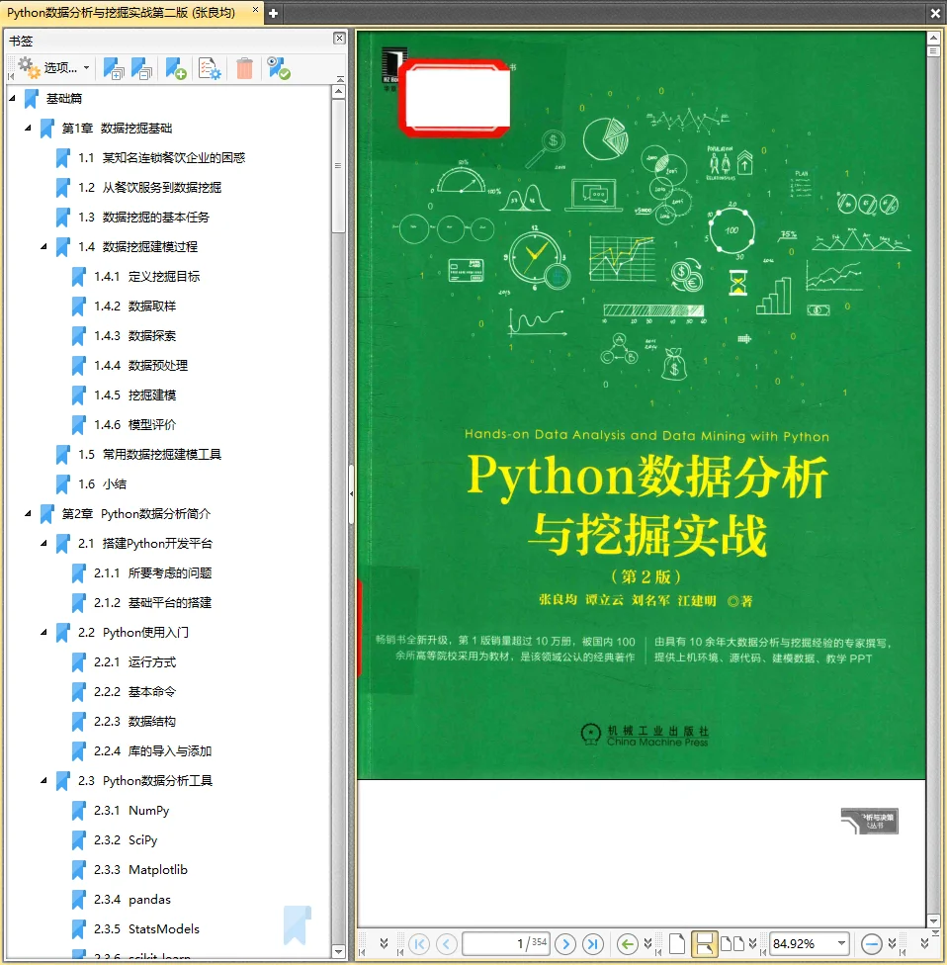Close the Python数据分析与挖掘实战 document tab

(x=255, y=10)
